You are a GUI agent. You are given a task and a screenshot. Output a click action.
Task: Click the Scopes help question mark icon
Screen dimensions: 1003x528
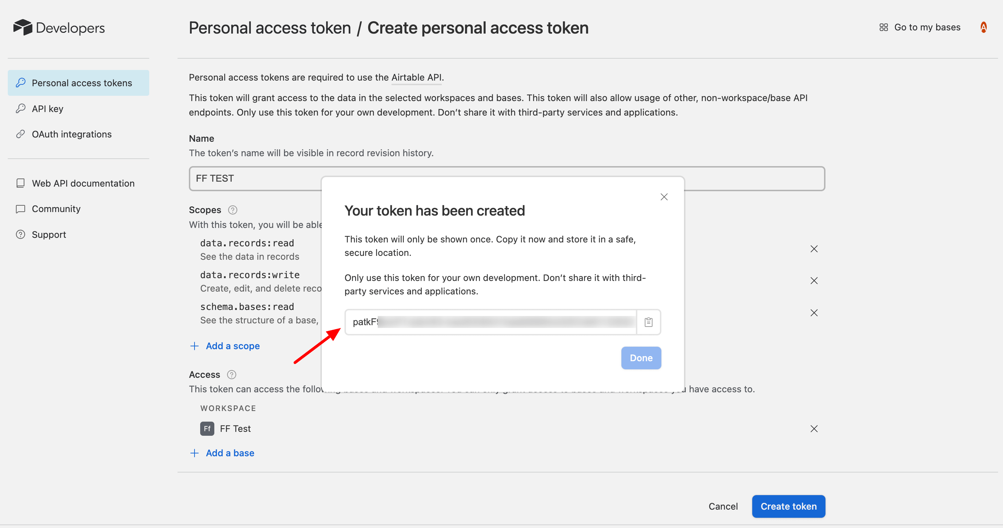point(232,210)
